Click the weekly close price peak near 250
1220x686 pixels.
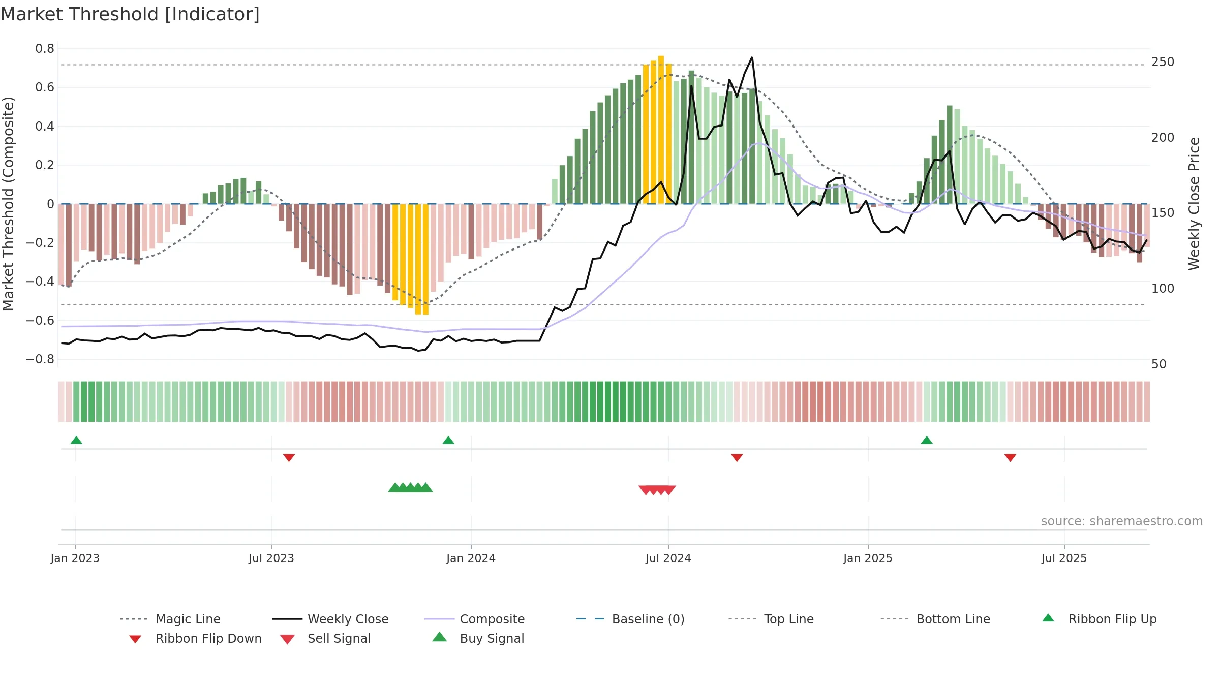[752, 58]
